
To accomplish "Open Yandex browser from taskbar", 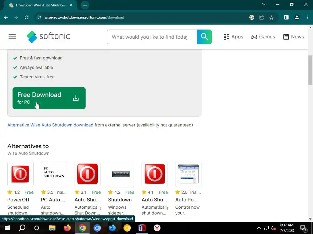I will point(157,228).
